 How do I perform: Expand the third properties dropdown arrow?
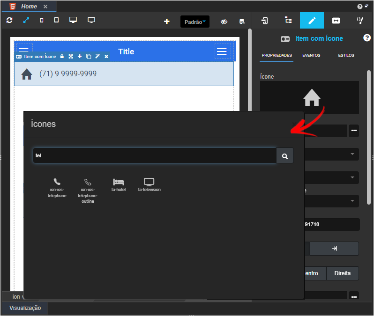[x=352, y=201]
